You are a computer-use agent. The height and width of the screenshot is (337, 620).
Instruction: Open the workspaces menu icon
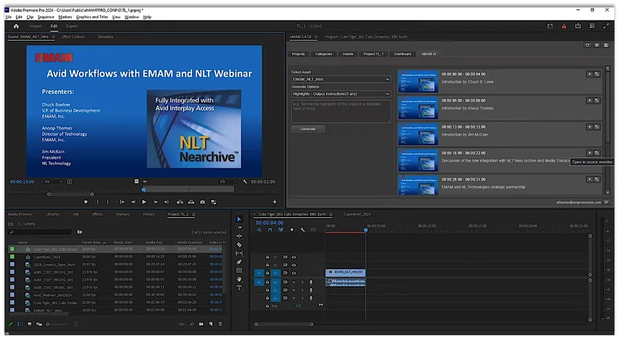click(x=592, y=26)
